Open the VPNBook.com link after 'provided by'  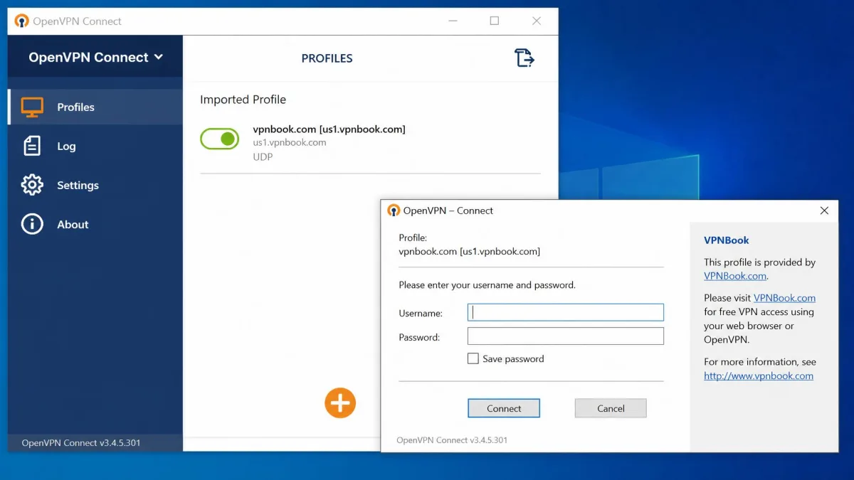point(735,276)
